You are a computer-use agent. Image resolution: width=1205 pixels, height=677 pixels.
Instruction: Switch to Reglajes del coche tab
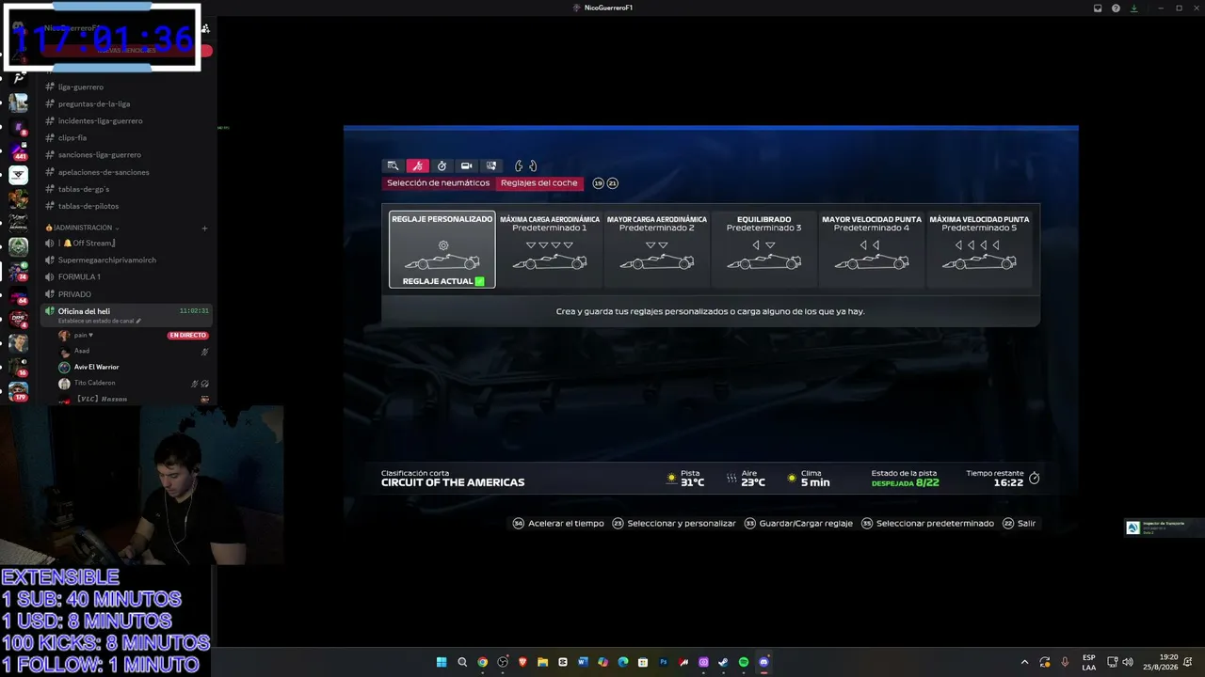539,183
